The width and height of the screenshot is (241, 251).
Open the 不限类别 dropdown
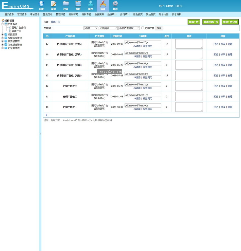[x=108, y=28]
